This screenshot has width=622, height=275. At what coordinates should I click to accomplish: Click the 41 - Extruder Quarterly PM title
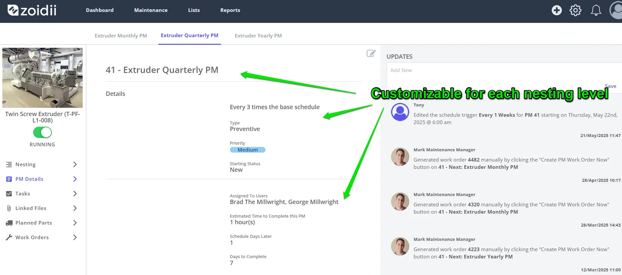click(162, 70)
